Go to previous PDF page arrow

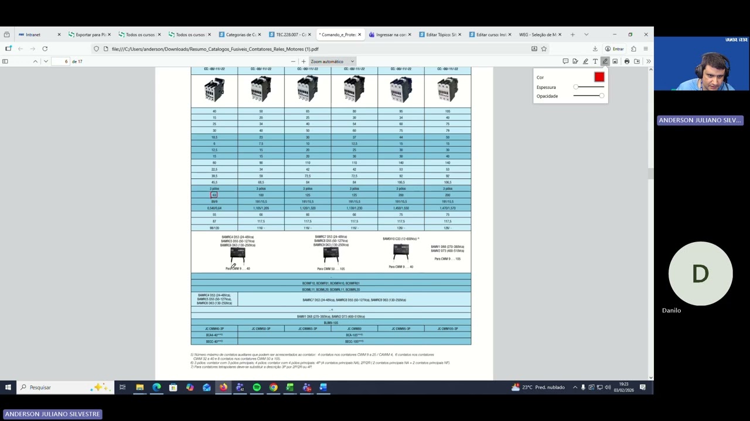[35, 61]
